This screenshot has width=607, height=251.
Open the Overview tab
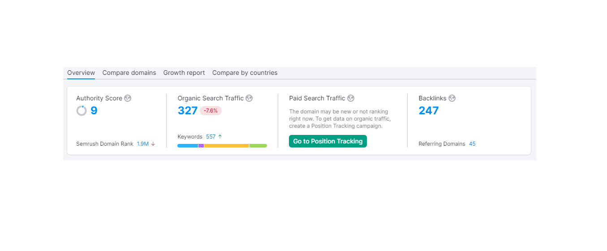[x=81, y=73]
